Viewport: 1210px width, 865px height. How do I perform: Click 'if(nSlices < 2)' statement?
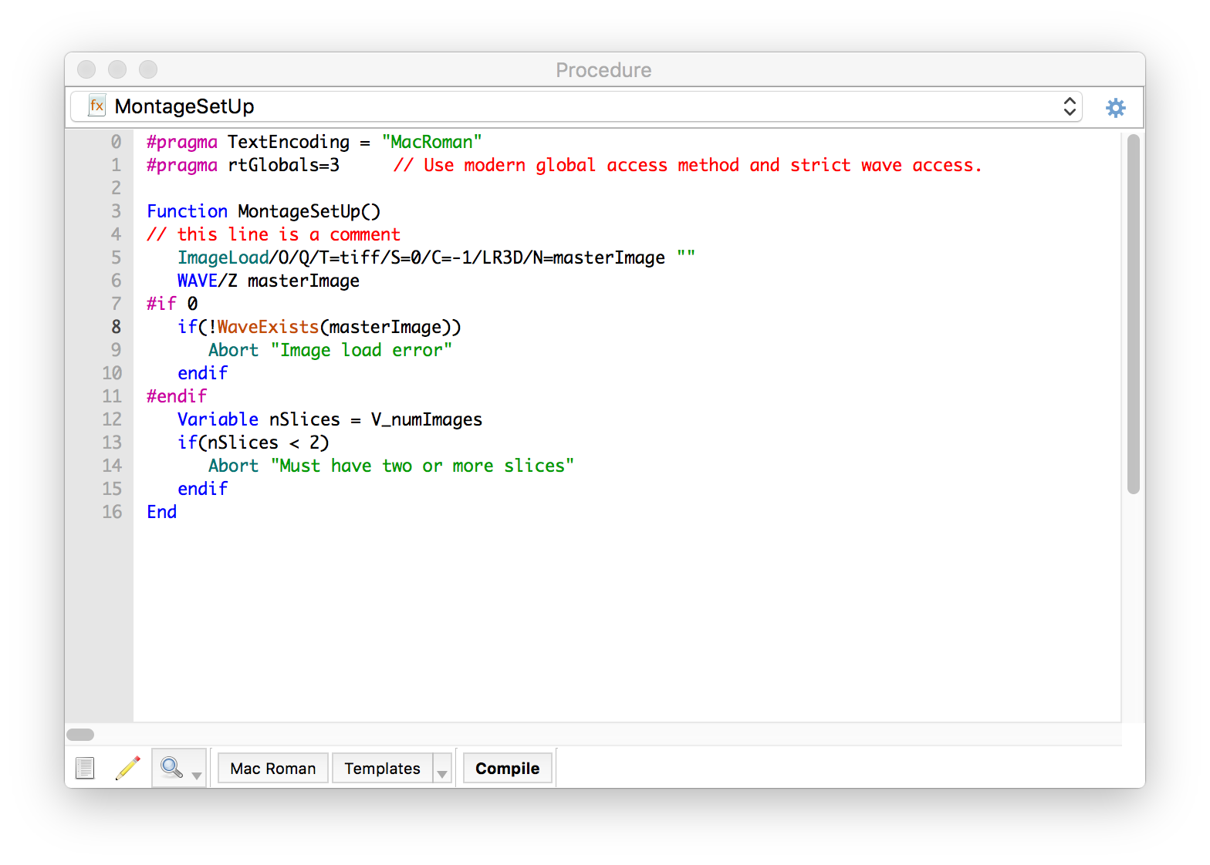pos(253,443)
